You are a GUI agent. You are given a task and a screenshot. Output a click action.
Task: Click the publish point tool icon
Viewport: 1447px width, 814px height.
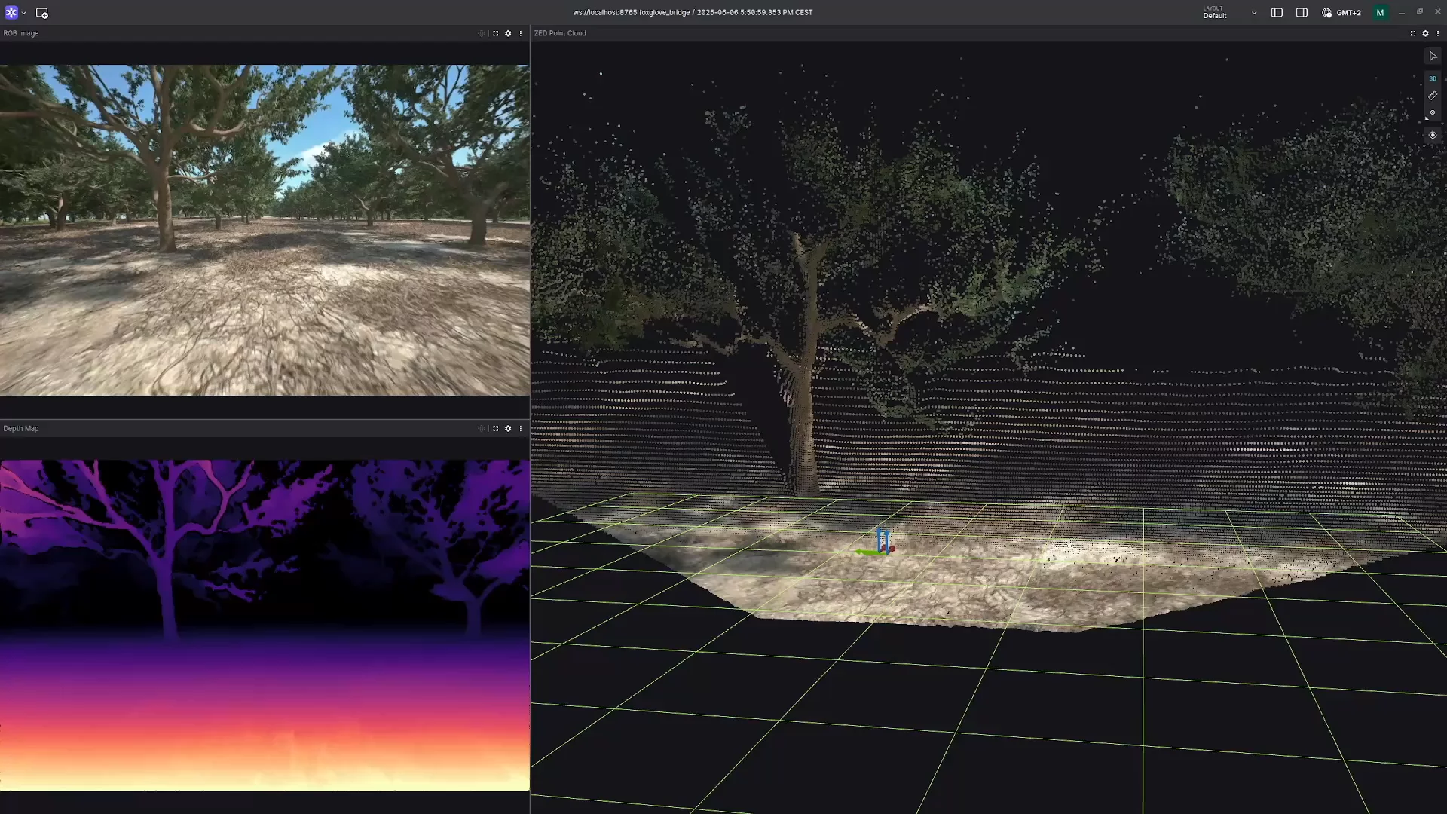pyautogui.click(x=1433, y=113)
